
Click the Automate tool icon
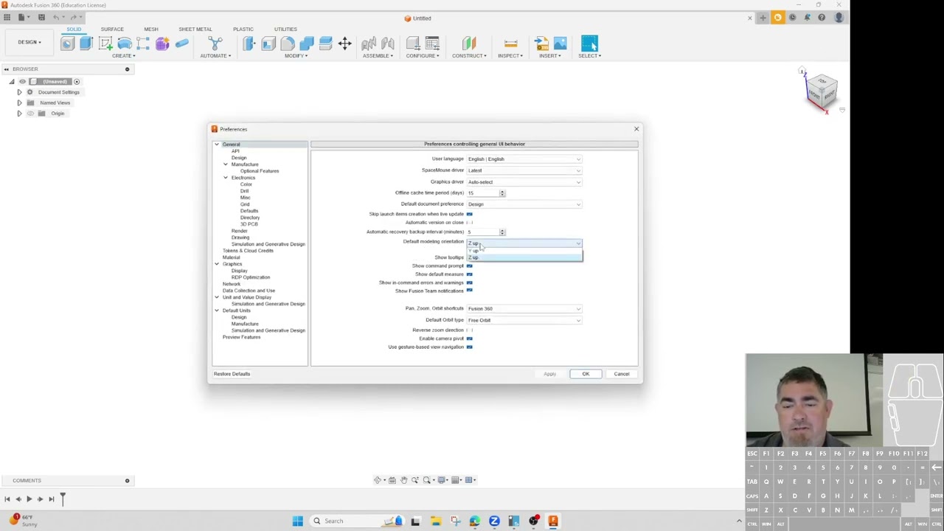click(215, 44)
